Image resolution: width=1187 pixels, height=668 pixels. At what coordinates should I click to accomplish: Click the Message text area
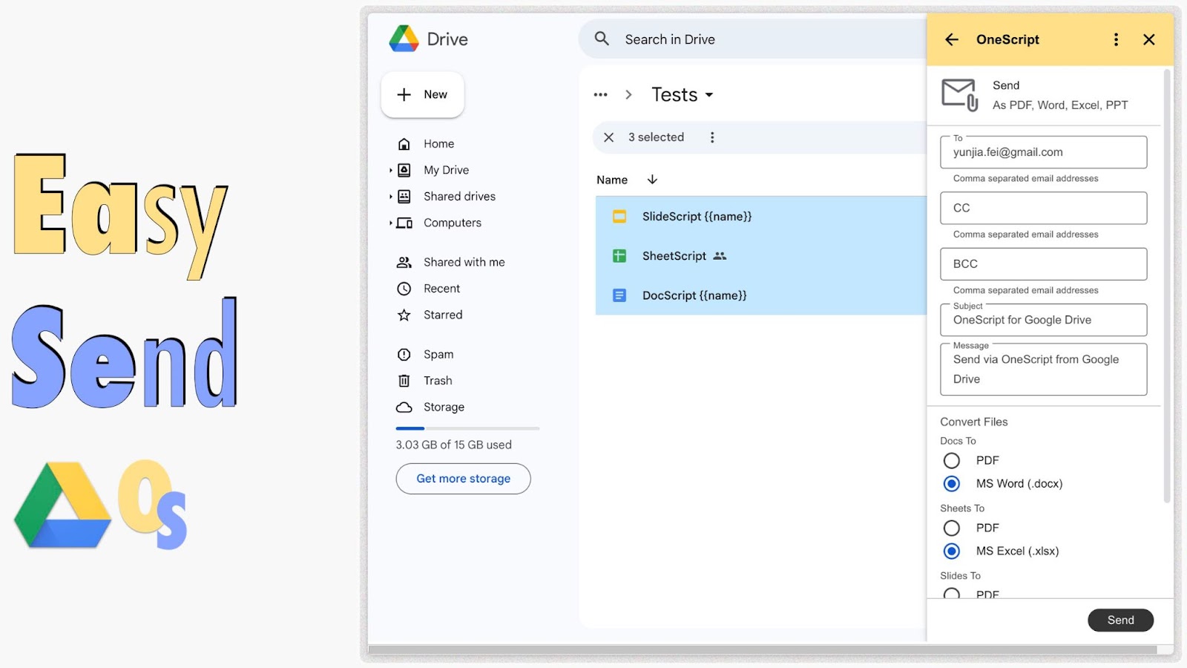(x=1043, y=369)
